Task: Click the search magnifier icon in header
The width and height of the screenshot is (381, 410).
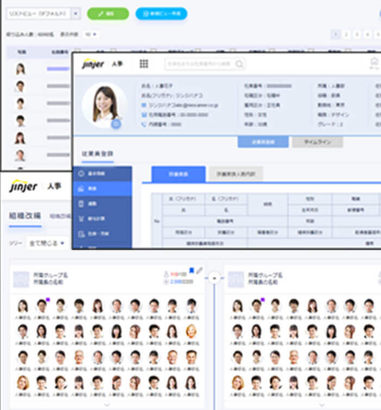Action: pos(239,64)
